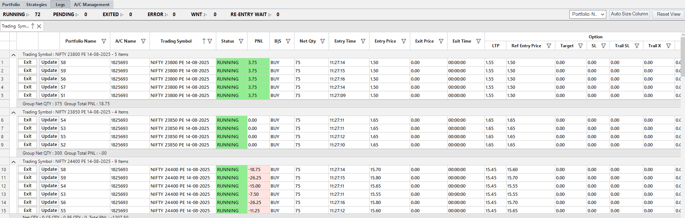Open filter for Target column
The height and width of the screenshot is (218, 685).
580,46
